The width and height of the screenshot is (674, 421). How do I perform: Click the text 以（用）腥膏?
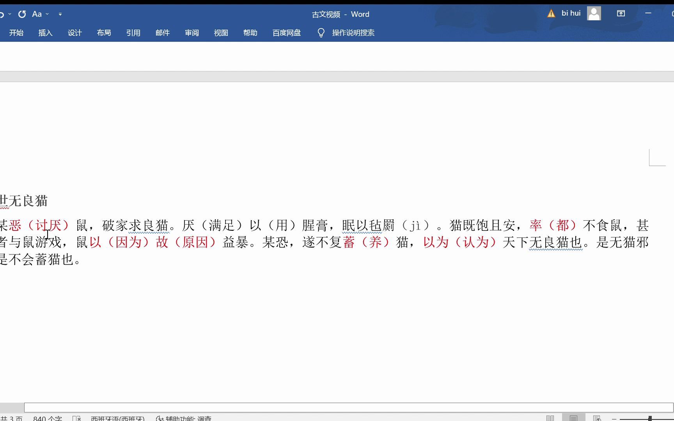(288, 225)
